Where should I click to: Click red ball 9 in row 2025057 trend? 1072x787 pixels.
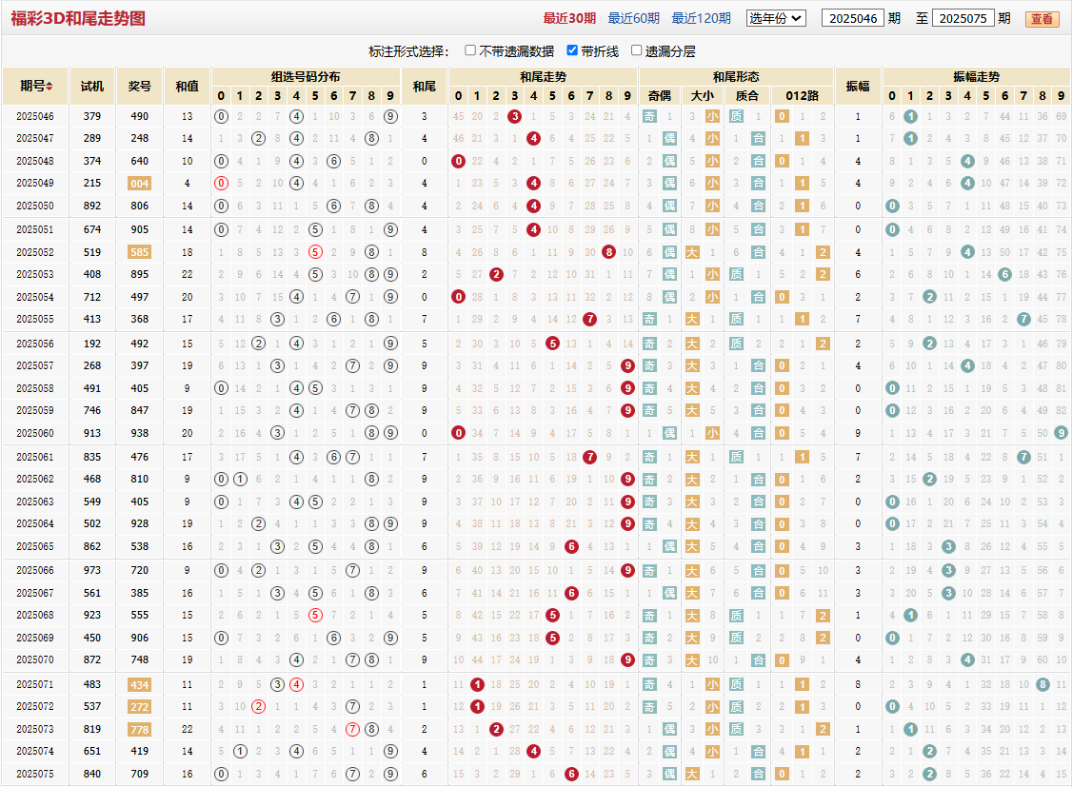tap(627, 366)
